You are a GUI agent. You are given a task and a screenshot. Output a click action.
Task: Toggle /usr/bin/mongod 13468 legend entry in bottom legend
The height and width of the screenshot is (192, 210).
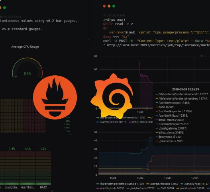[162, 184]
